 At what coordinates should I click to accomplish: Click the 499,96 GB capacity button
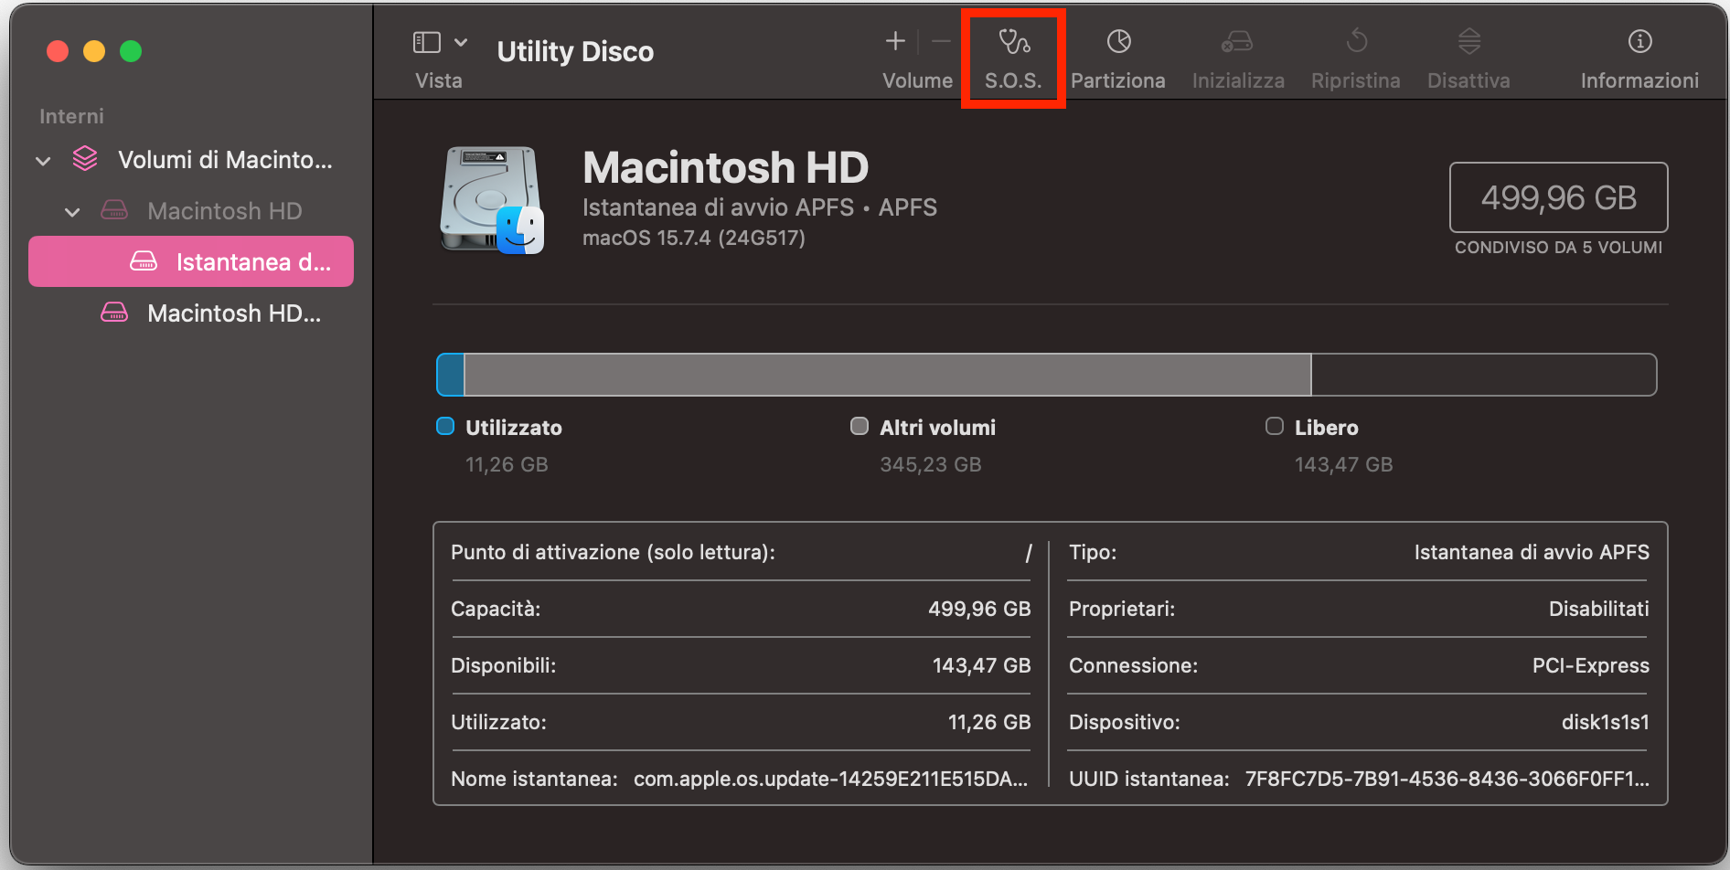pos(1558,197)
